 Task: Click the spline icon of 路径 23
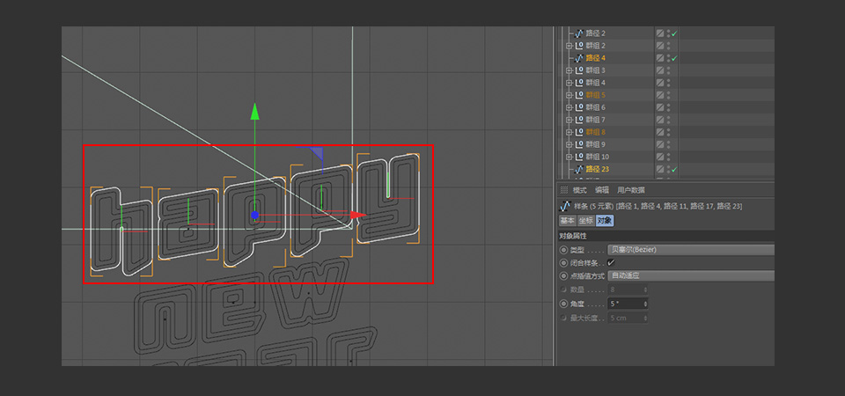pyautogui.click(x=579, y=170)
